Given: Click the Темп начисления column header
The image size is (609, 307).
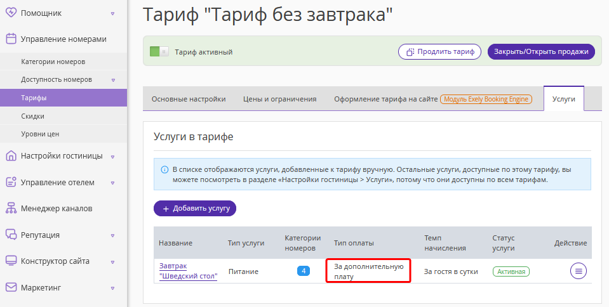Looking at the screenshot, I should pyautogui.click(x=445, y=243).
